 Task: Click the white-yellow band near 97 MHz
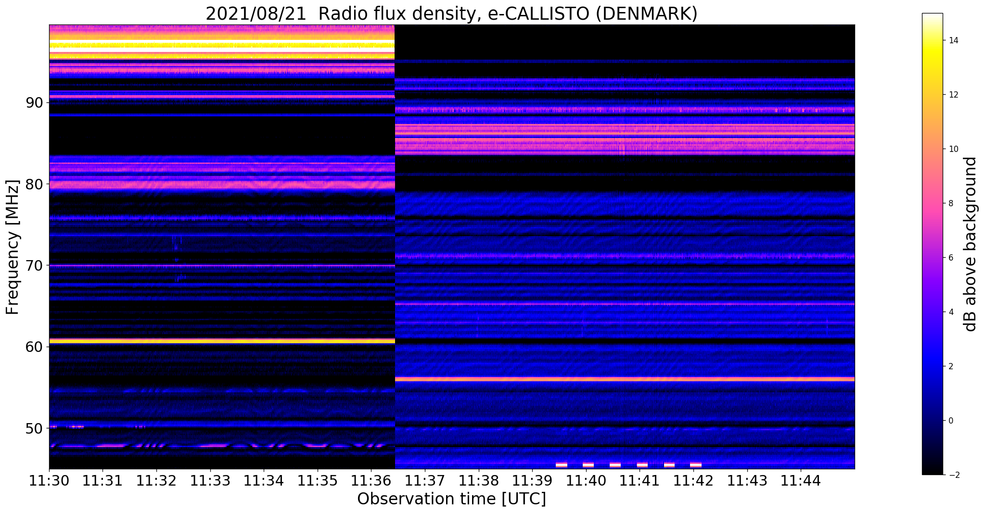(x=222, y=46)
